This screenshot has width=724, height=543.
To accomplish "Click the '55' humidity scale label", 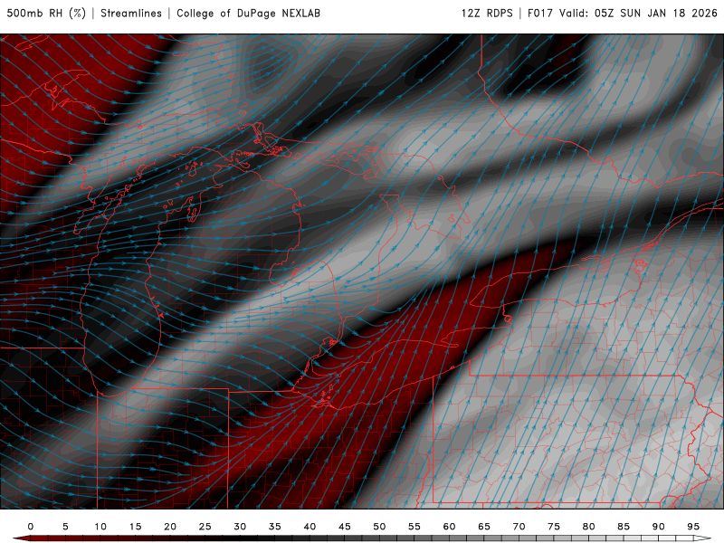I will click(x=414, y=527).
